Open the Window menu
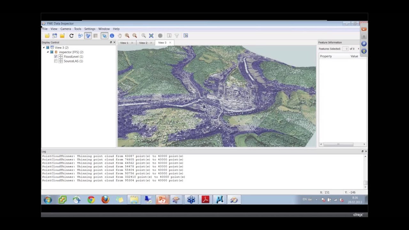409x230 pixels. click(x=104, y=29)
